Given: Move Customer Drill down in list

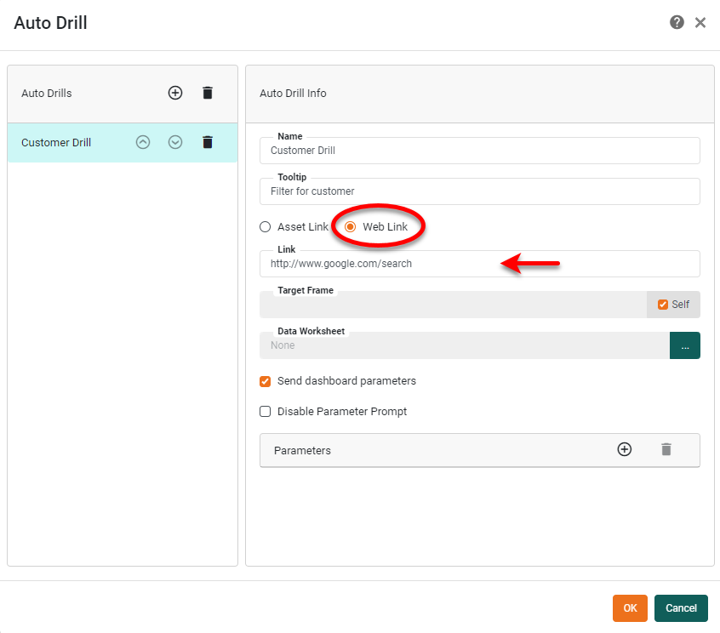Looking at the screenshot, I should tap(175, 142).
